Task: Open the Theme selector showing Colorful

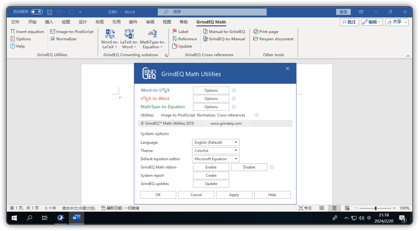Action: [x=216, y=150]
